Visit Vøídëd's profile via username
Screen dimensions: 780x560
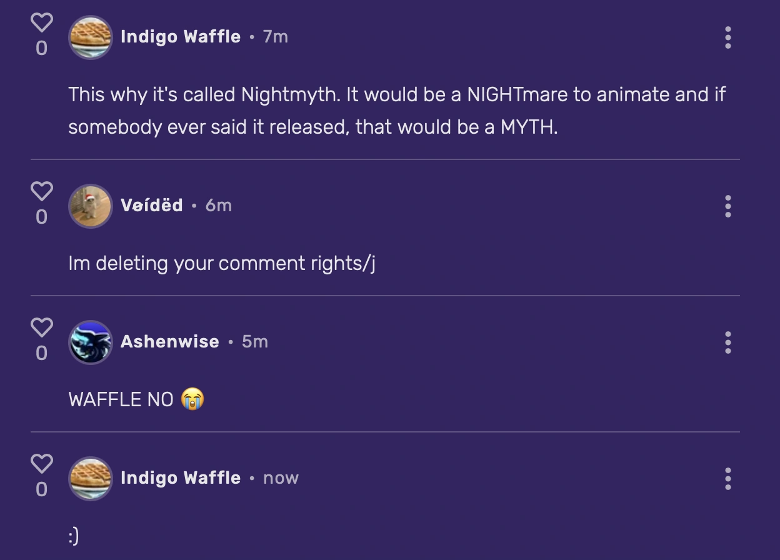(152, 206)
